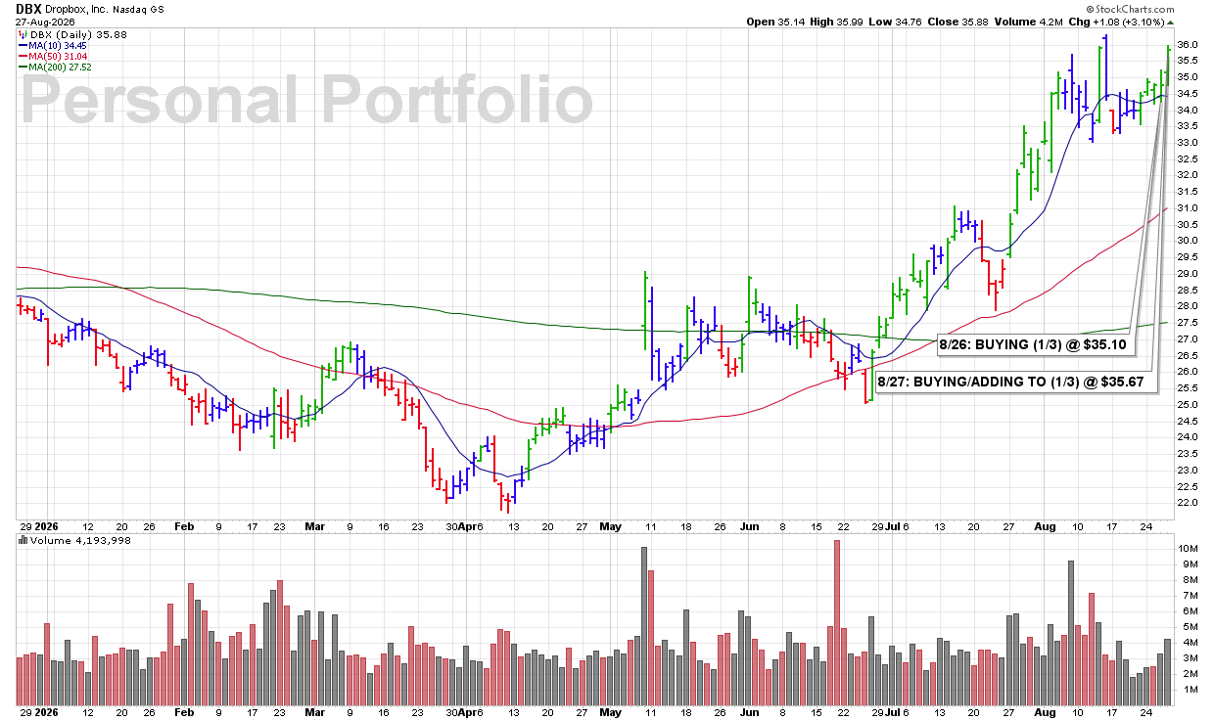
Task: Click the green MA(200) legend line marker
Action: coord(22,68)
